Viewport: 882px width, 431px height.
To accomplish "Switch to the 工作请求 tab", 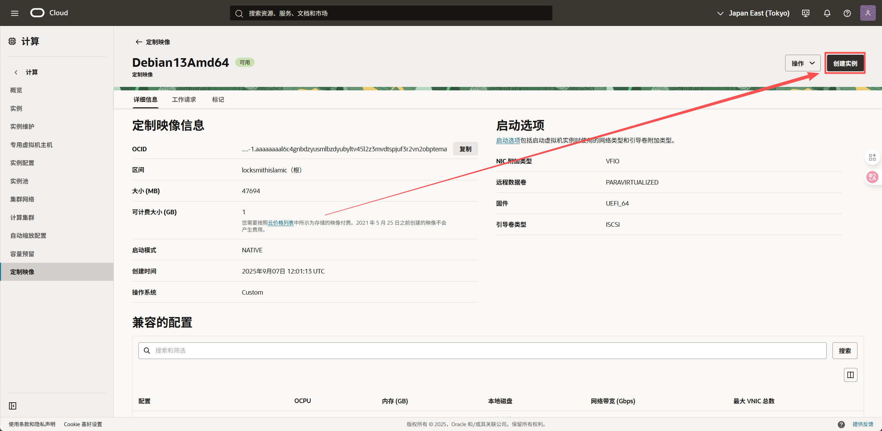I will (x=184, y=100).
